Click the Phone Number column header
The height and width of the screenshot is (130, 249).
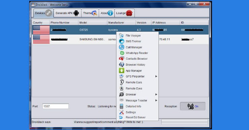pos(64,22)
